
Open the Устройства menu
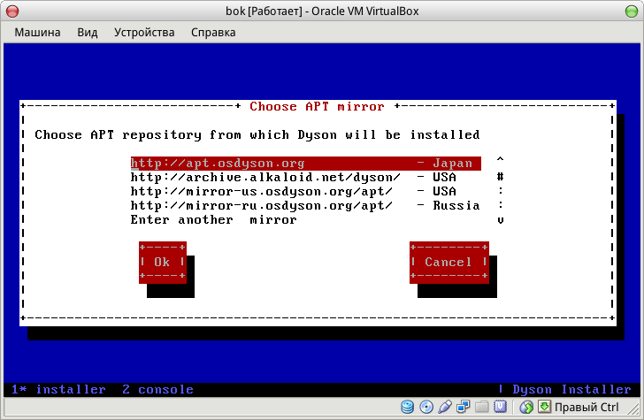pyautogui.click(x=144, y=33)
